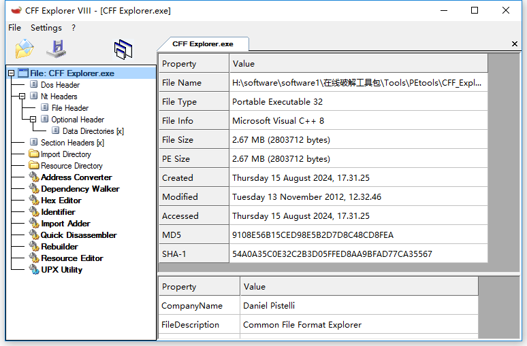The image size is (527, 346).
Task: Close the CFF Explorer.exe document tab
Action: tap(515, 44)
